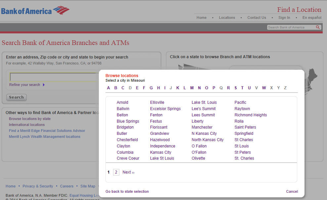The image size is (327, 200).
Task: Select Florissant city link
Action: click(x=159, y=127)
